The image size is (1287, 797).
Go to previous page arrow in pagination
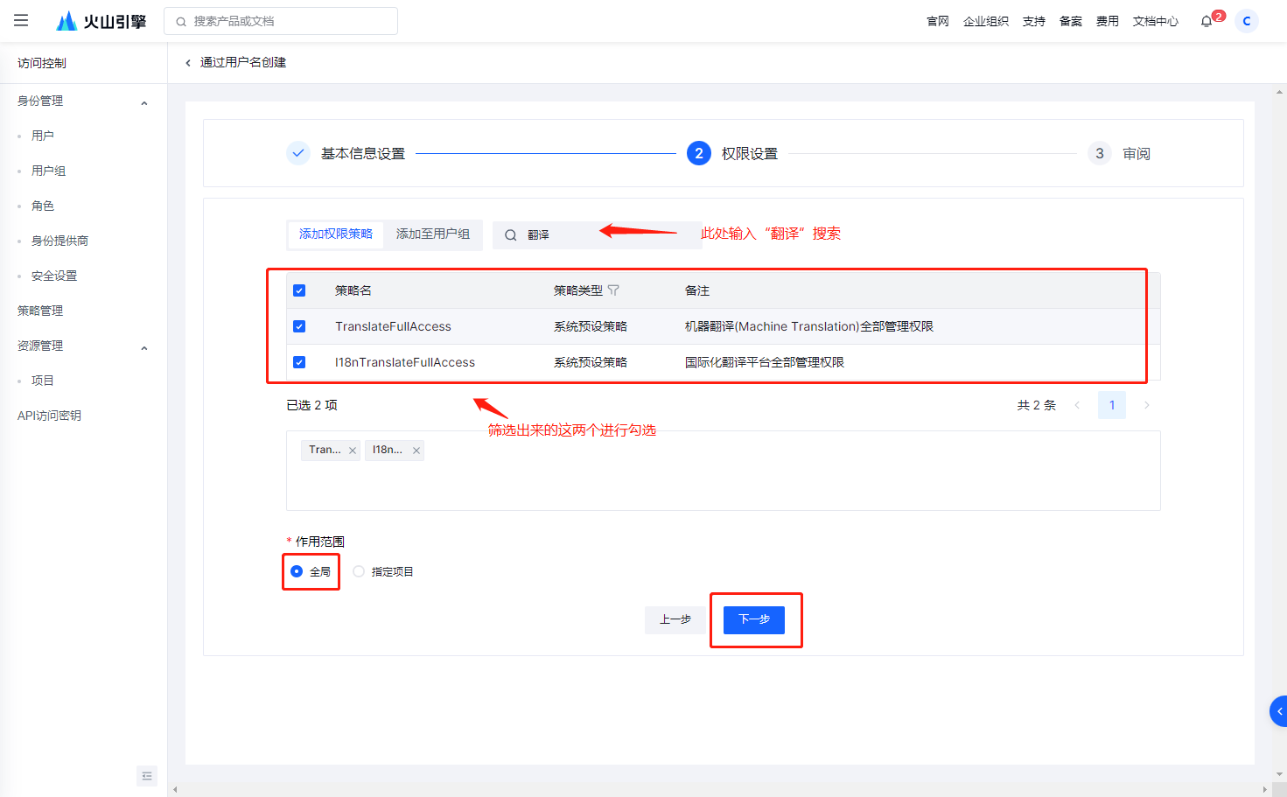point(1077,405)
